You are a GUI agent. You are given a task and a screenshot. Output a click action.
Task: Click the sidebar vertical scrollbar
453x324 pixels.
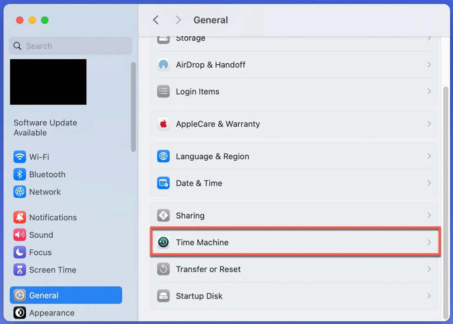(x=133, y=107)
